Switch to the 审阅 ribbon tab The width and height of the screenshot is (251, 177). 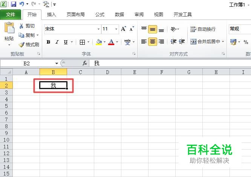139,15
